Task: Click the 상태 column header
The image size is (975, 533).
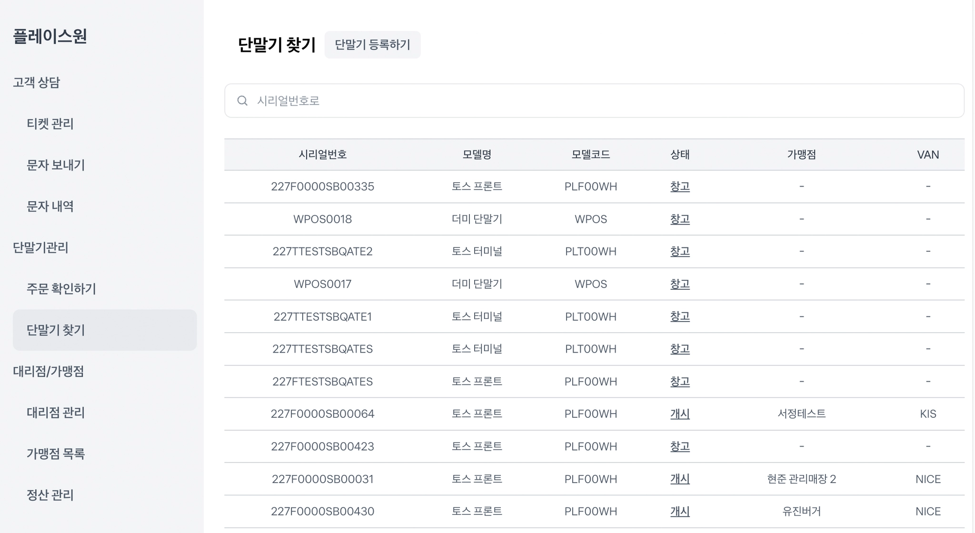Action: (679, 155)
